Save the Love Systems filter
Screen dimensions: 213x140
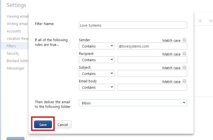pos(43,124)
